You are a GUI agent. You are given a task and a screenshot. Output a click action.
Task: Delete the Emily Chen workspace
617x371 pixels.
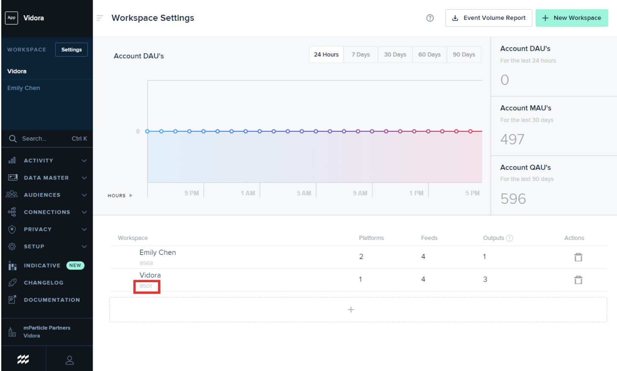[x=578, y=257]
